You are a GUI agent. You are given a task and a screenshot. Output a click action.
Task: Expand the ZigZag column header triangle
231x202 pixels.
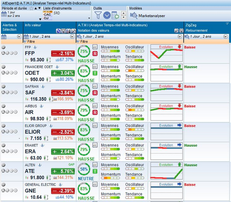pos(227,23)
